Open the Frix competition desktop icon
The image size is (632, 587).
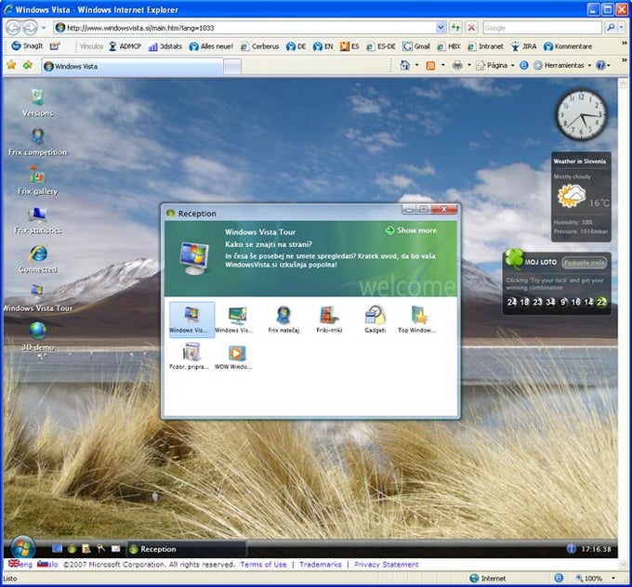(x=37, y=142)
